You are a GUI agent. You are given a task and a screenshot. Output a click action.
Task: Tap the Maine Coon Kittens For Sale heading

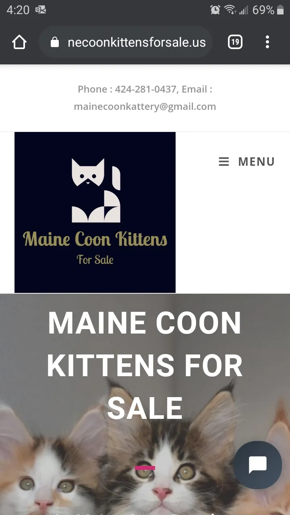pos(145,365)
